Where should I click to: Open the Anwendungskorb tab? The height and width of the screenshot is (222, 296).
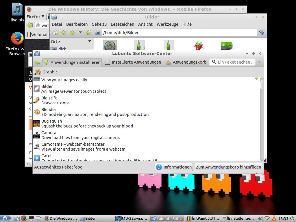186,62
